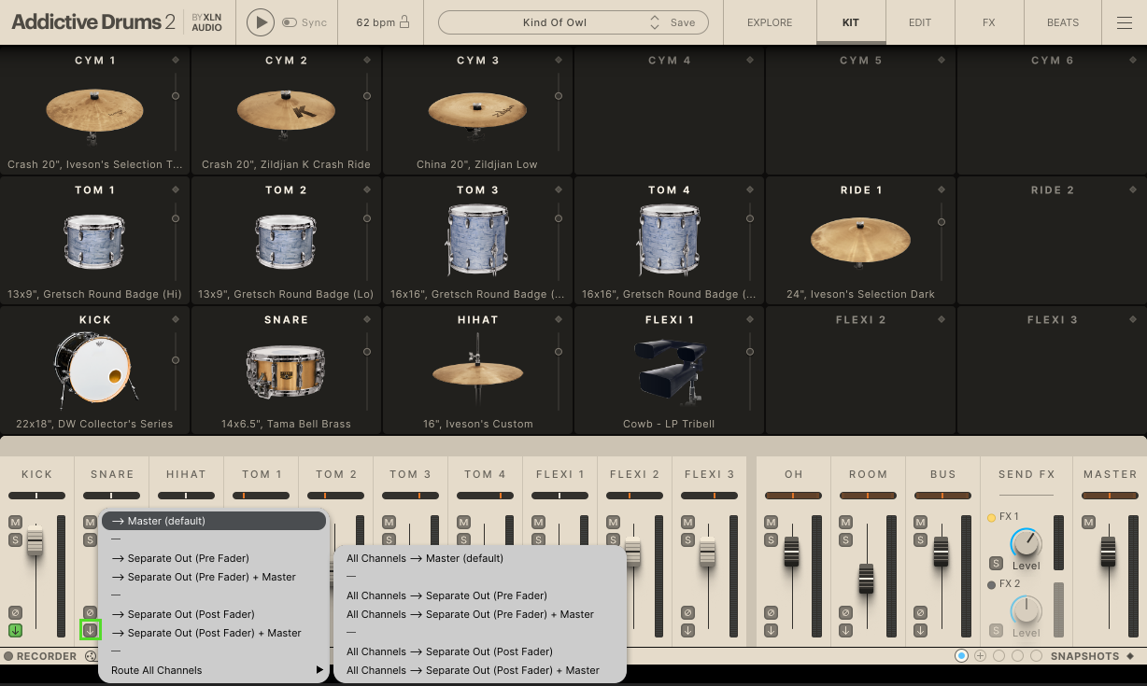Open the empty FLEXI 2 slot menu
This screenshot has width=1147, height=686.
tap(942, 319)
